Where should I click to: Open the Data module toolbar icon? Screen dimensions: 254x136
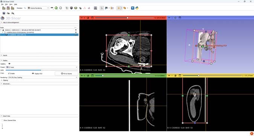67,8
